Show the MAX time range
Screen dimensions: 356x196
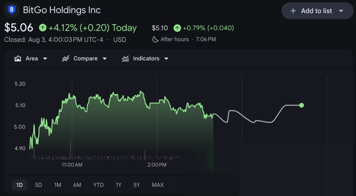click(x=158, y=185)
